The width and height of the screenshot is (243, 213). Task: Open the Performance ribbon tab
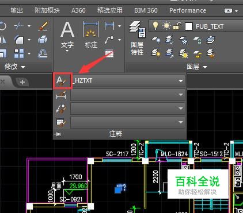click(x=188, y=10)
